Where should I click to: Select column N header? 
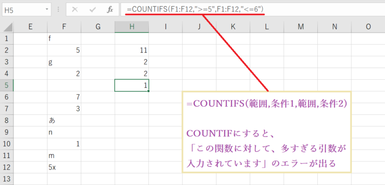(x=334, y=27)
